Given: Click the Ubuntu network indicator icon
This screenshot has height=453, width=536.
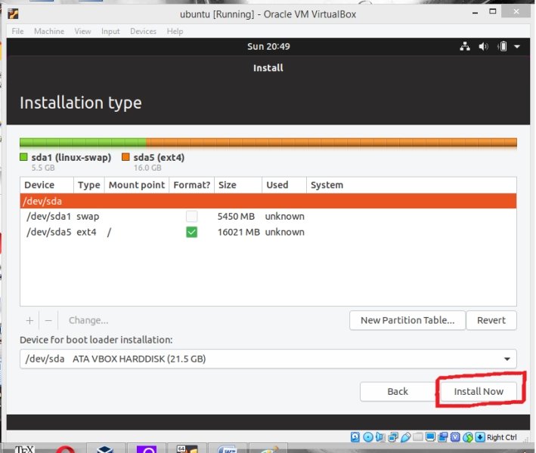Looking at the screenshot, I should click(465, 46).
